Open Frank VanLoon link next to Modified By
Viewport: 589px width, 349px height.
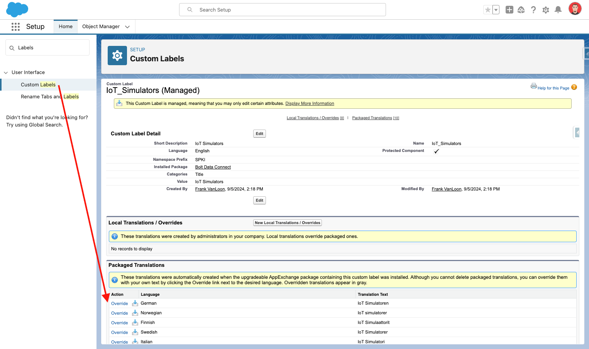tap(447, 189)
